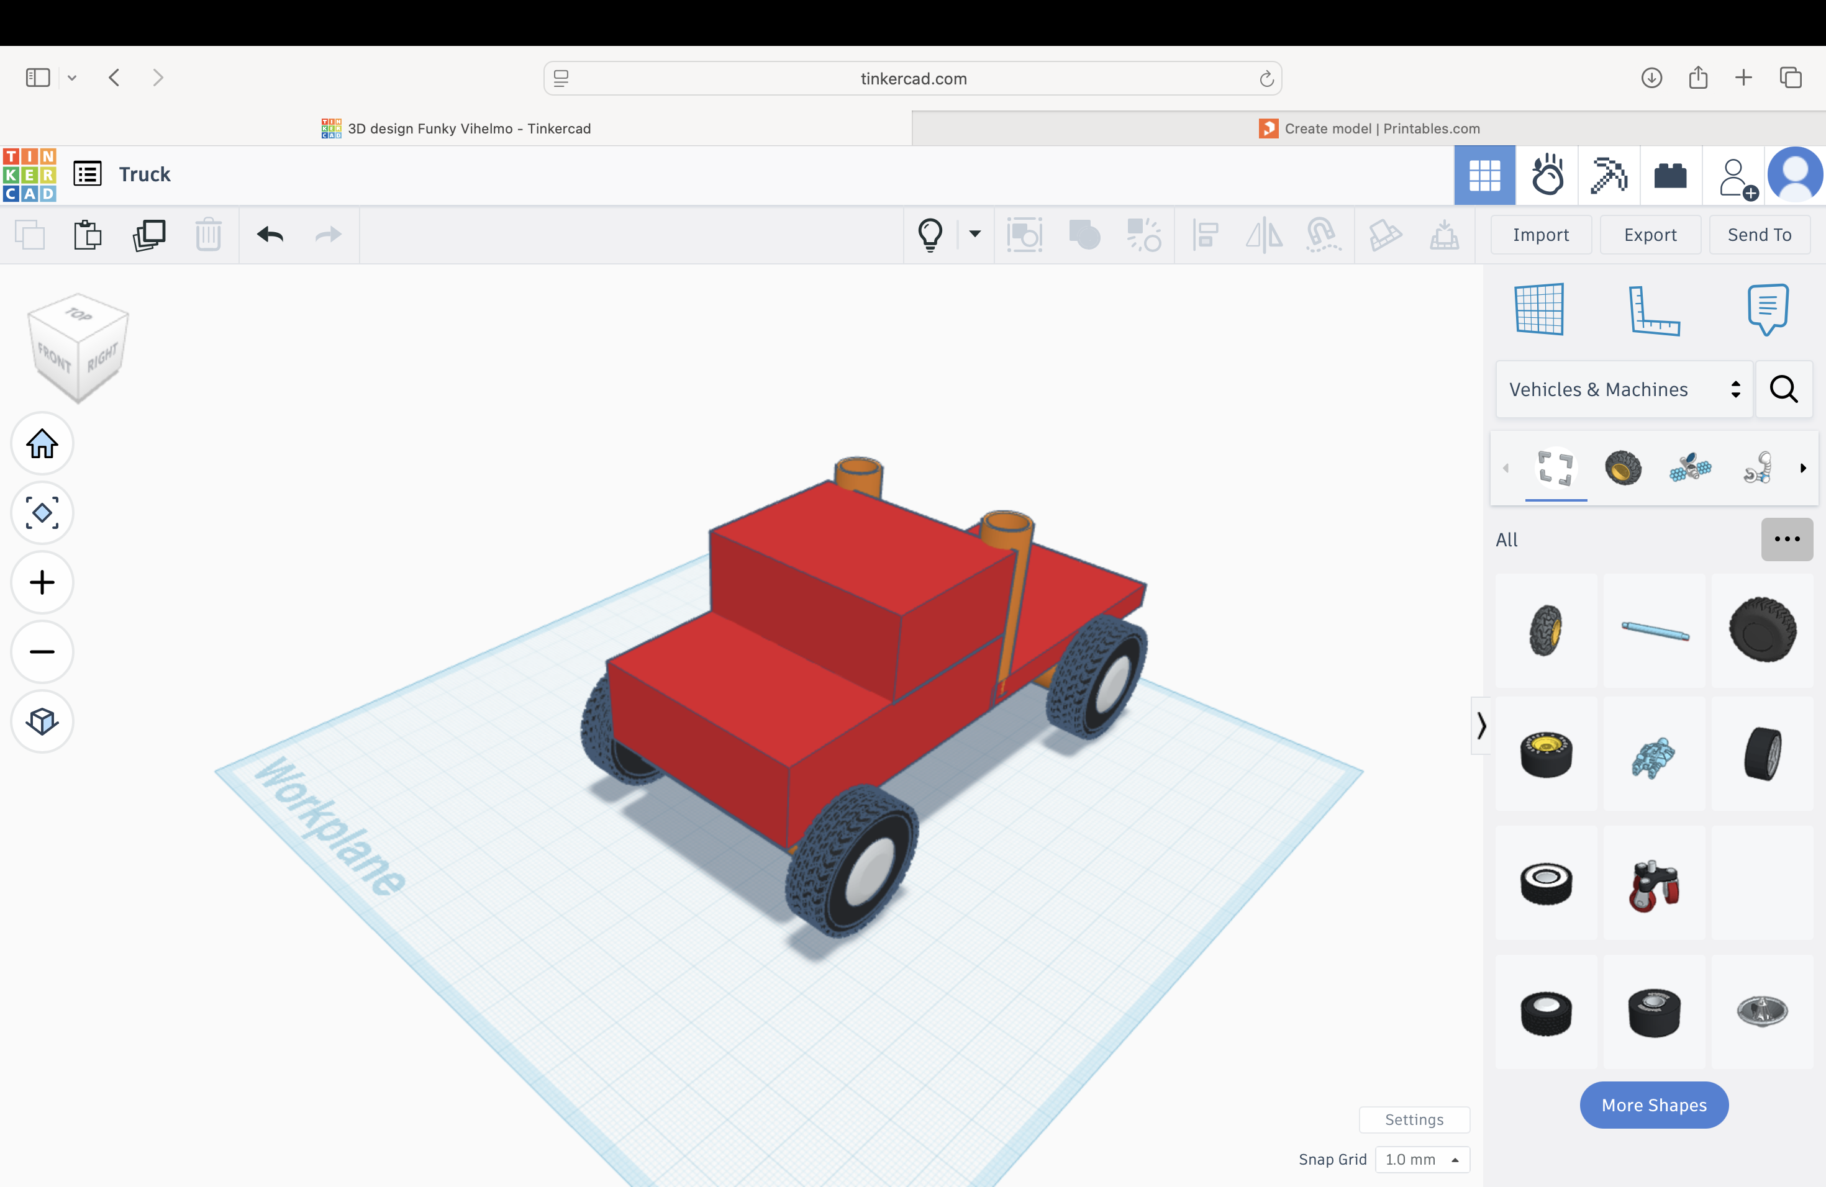Select the black tire with yellow rim shape
1826x1187 pixels.
tap(1546, 754)
